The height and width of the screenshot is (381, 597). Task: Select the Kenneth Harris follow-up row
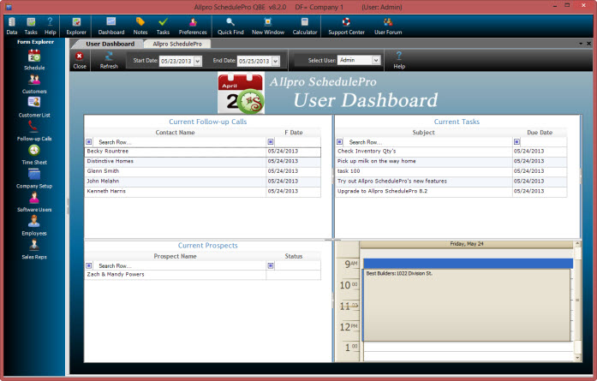[202, 191]
